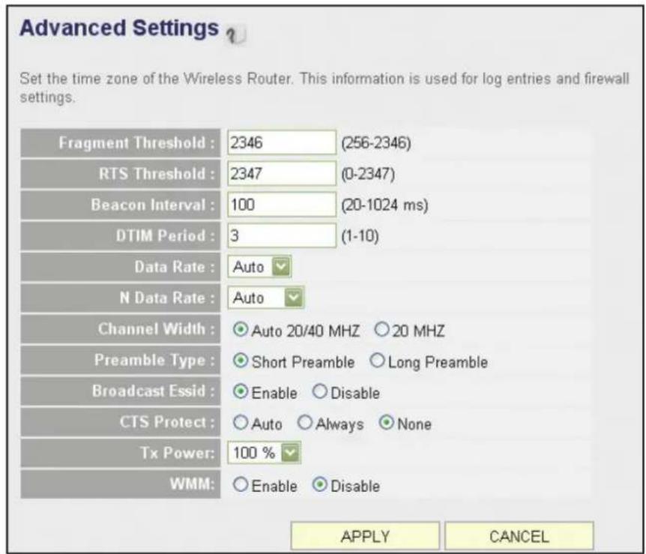The height and width of the screenshot is (554, 646).
Task: Click the Broadcast Essid label
Action: [x=154, y=391]
